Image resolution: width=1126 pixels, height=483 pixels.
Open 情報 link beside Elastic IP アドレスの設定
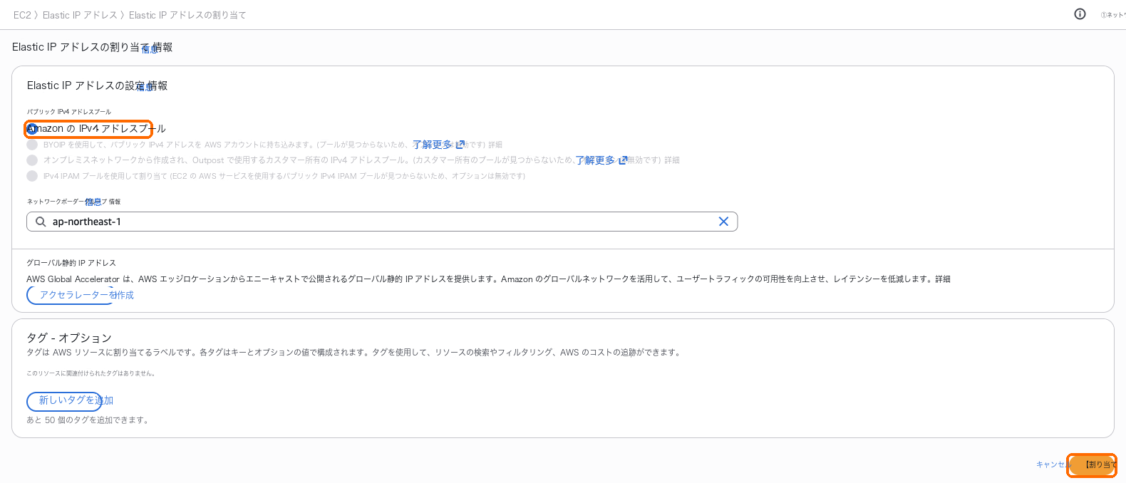point(157,85)
